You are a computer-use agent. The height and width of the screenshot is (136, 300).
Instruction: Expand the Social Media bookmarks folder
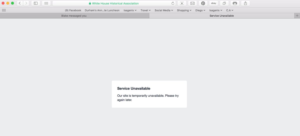[164, 10]
